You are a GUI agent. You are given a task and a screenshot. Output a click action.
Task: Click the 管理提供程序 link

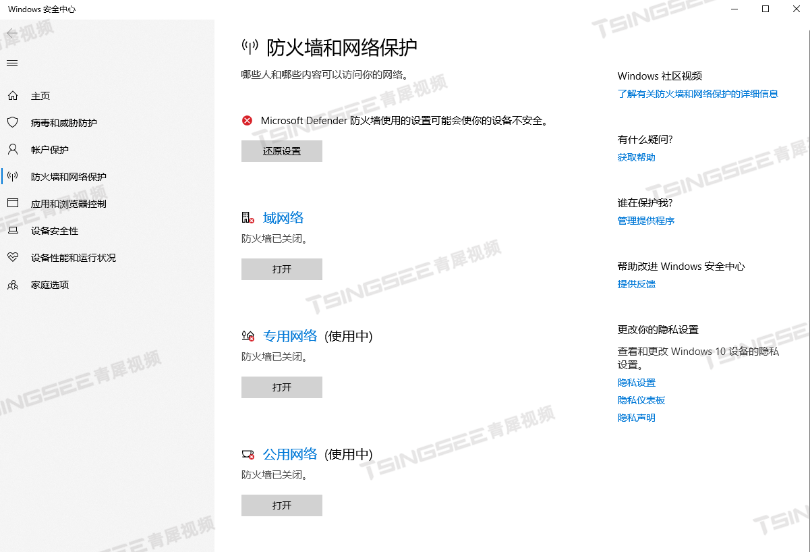click(646, 221)
